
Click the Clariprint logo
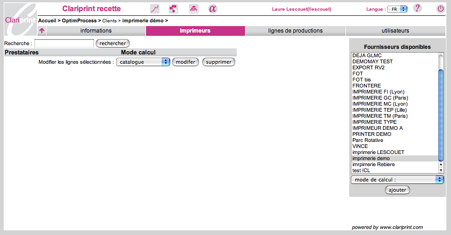[x=20, y=20]
